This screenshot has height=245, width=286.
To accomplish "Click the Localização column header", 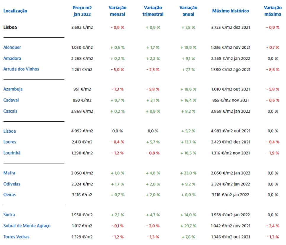I will point(15,11).
